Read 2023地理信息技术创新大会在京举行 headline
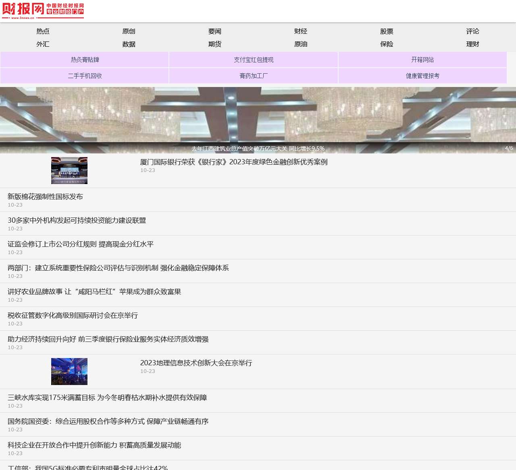This screenshot has height=470, width=516. 196,363
